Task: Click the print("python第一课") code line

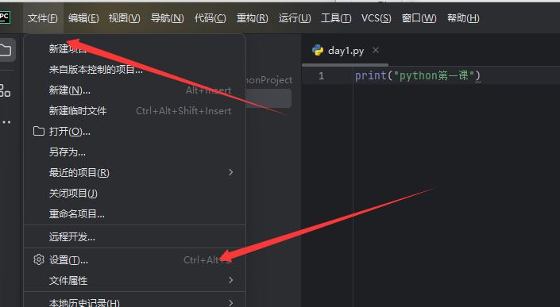Action: point(418,76)
